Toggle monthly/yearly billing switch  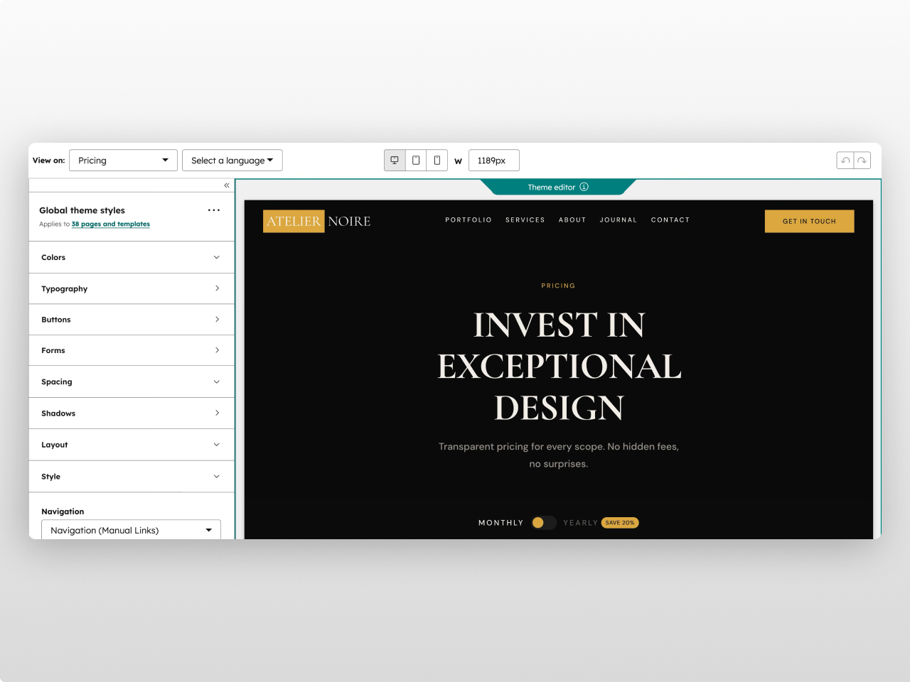(544, 523)
